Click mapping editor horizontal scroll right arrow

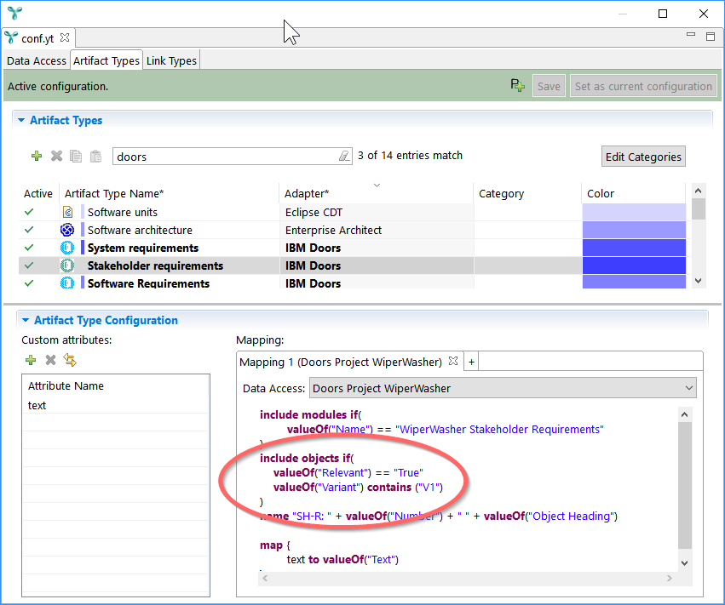click(x=669, y=578)
